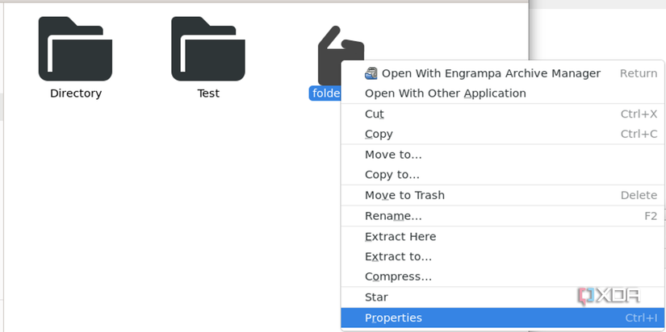The width and height of the screenshot is (666, 332).
Task: Click the Directory folder icon
Action: click(x=76, y=48)
